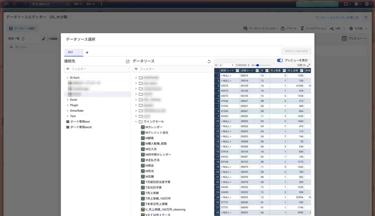
Task: Click the 顧客コード column header icon
Action: [237, 71]
